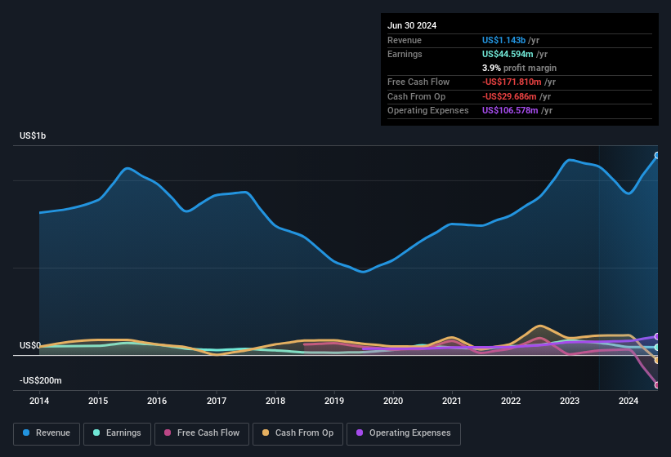Select the 2017 x-axis label
The height and width of the screenshot is (457, 671).
(x=217, y=401)
